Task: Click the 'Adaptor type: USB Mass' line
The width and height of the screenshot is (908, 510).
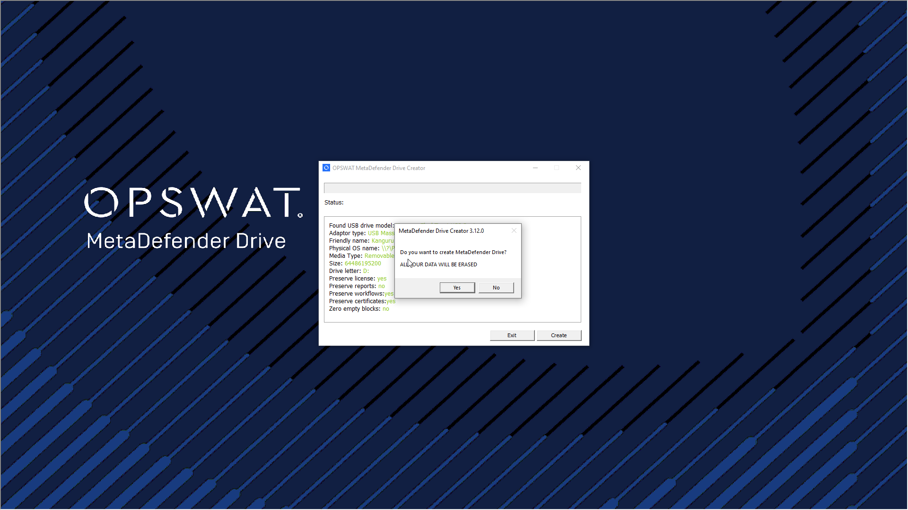Action: 362,233
